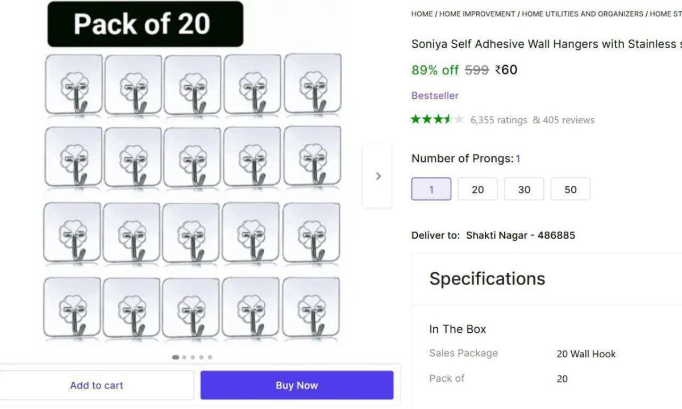This screenshot has height=409, width=682.
Task: Select the fourth carousel pagination dot
Action: [201, 357]
